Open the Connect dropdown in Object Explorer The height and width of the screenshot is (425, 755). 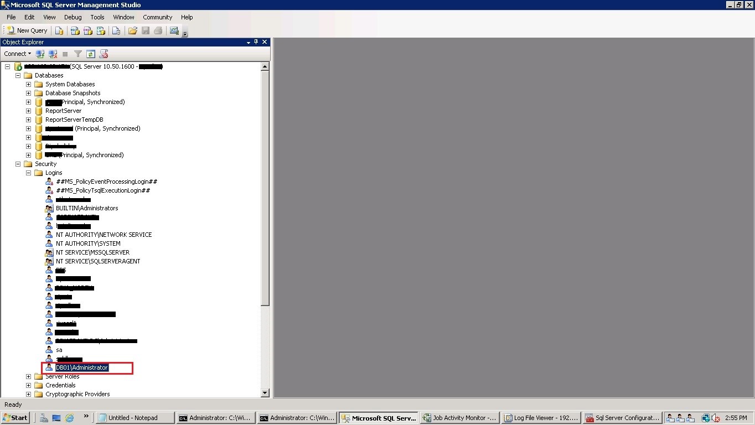click(18, 54)
